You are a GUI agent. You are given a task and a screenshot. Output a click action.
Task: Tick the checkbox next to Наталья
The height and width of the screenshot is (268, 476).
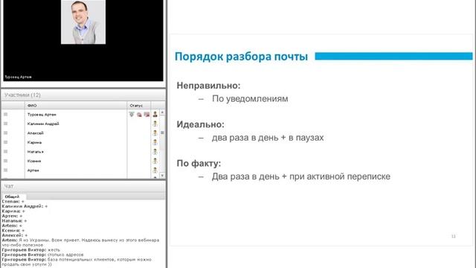pyautogui.click(x=5, y=151)
